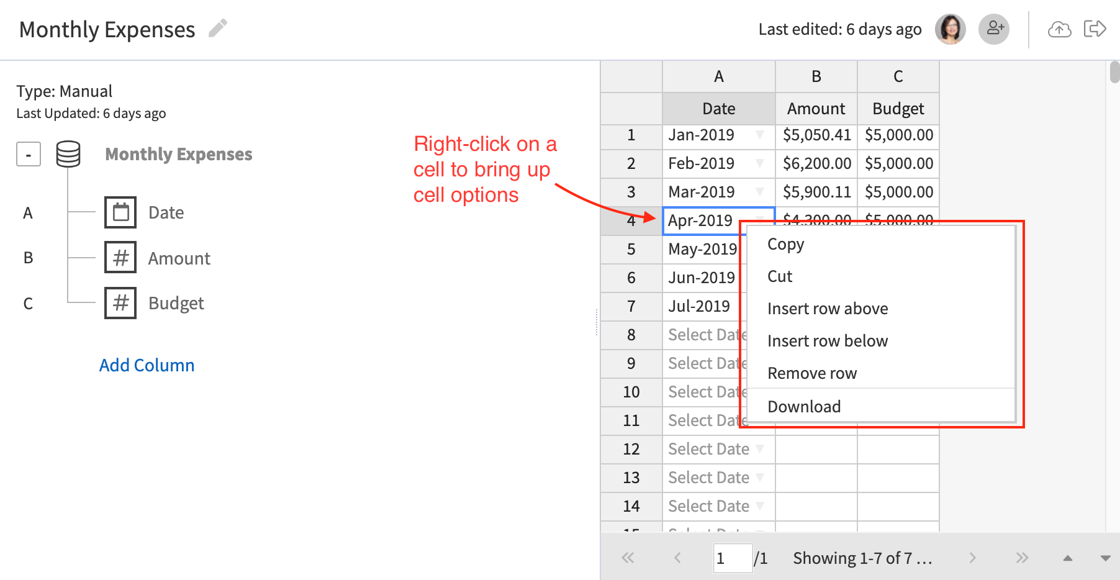Click the Monthly Expenses database icon

[68, 154]
